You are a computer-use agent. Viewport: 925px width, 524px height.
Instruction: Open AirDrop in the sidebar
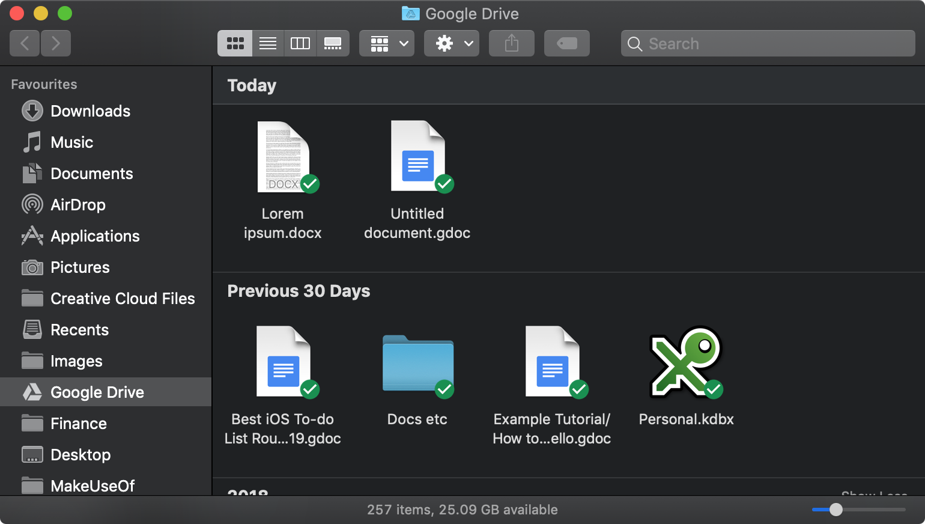[106, 205]
